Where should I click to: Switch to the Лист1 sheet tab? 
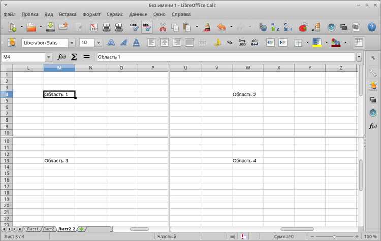(33, 229)
